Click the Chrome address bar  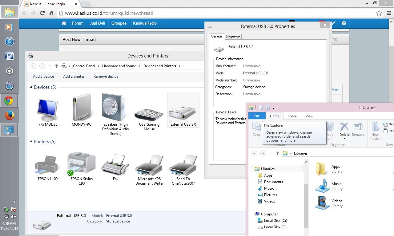(x=215, y=13)
